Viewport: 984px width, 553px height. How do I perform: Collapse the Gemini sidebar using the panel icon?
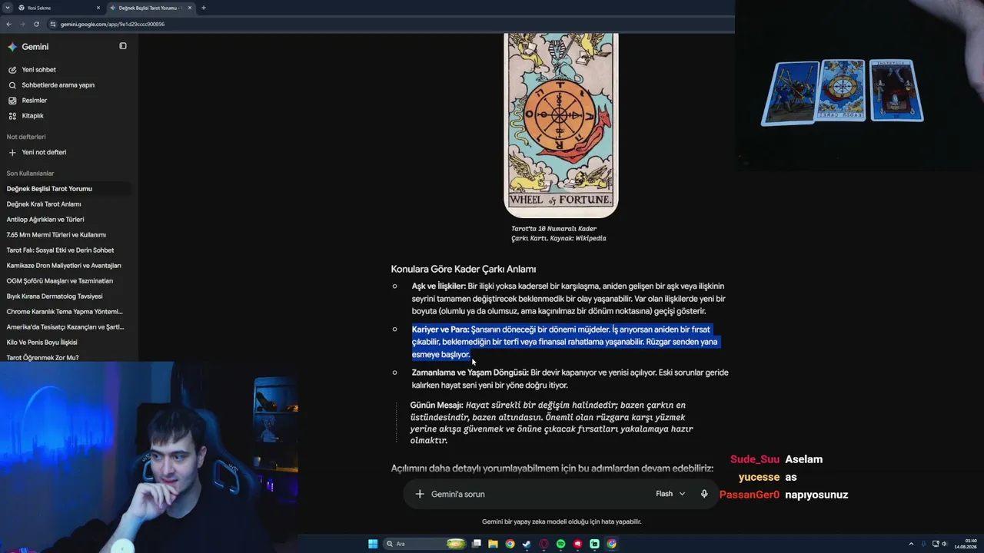tap(123, 46)
